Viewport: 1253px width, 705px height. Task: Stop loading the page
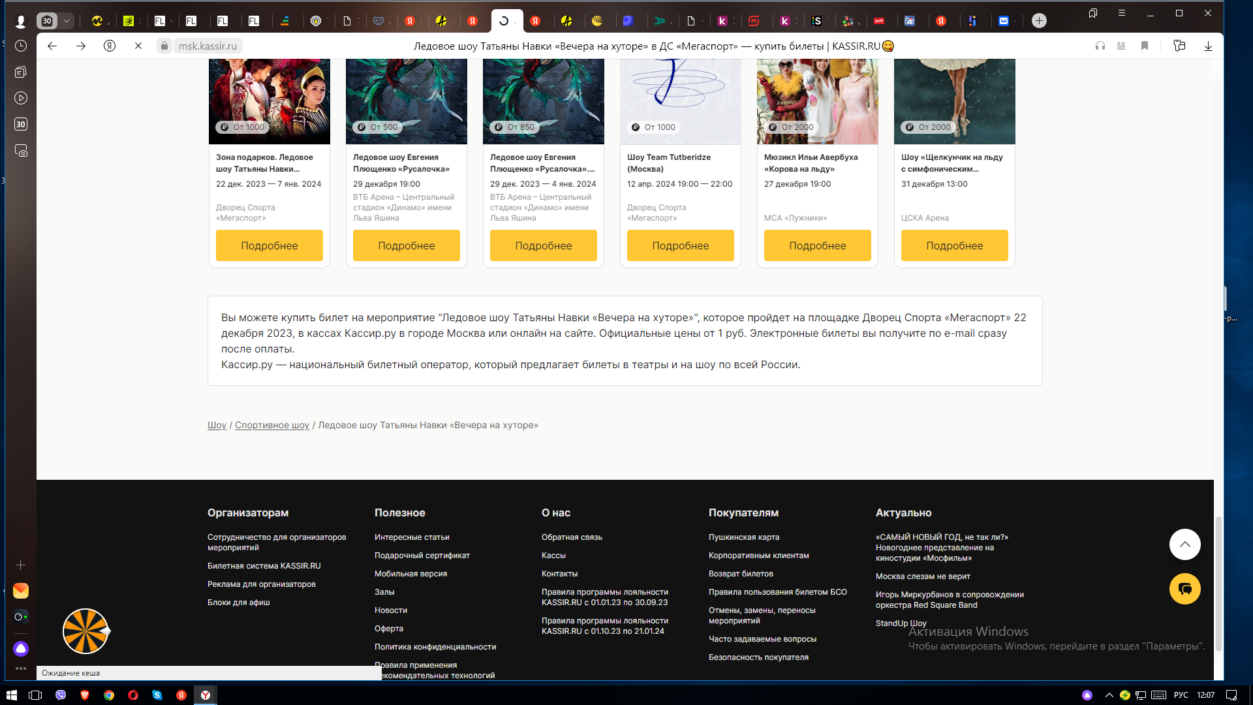coord(138,46)
